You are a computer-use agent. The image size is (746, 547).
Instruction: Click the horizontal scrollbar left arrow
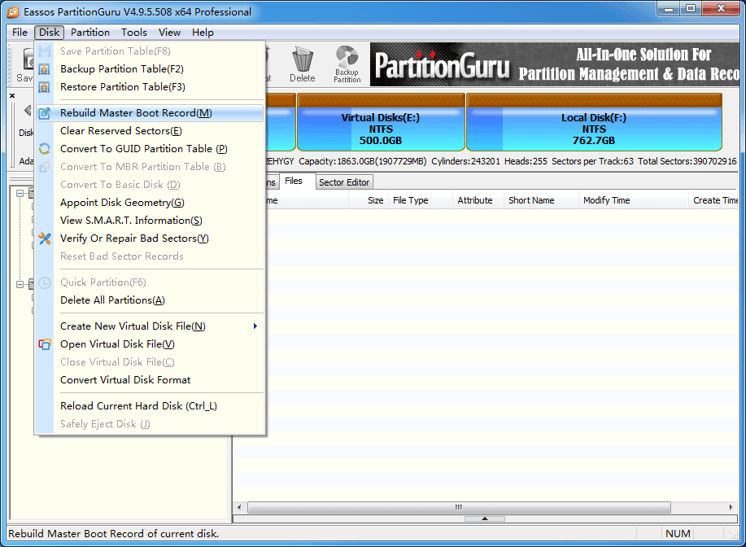[239, 507]
